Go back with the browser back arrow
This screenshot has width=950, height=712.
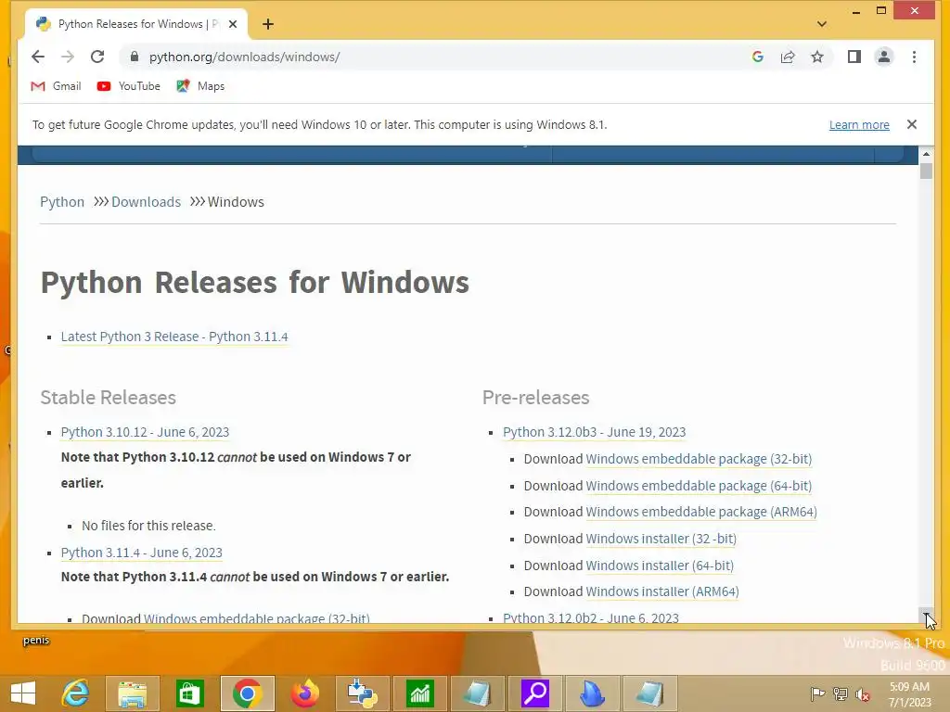[x=37, y=57]
